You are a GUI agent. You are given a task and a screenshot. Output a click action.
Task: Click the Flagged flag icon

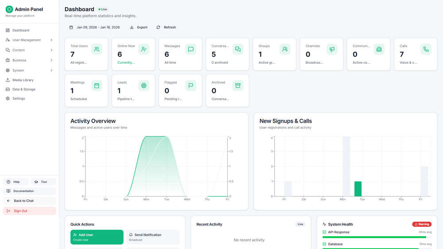pyautogui.click(x=190, y=86)
